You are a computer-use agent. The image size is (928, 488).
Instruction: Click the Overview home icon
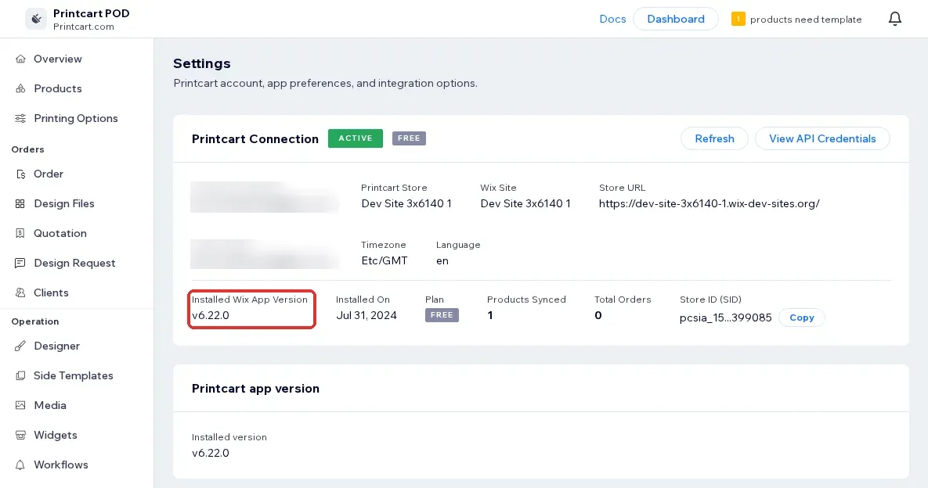(x=20, y=59)
